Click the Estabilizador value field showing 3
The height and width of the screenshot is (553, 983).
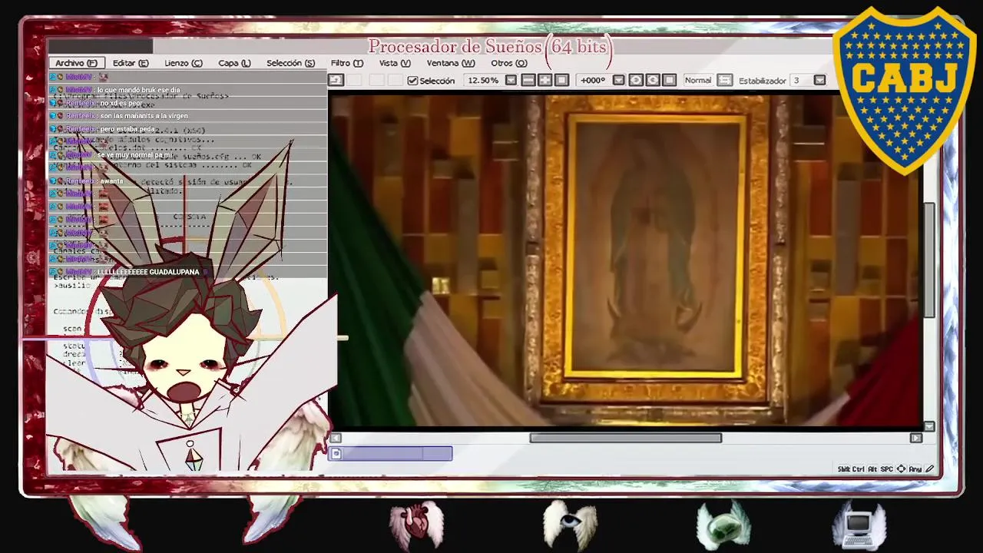click(x=800, y=80)
